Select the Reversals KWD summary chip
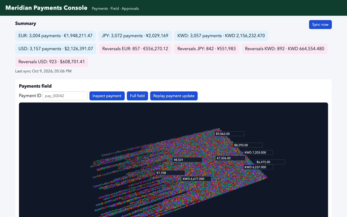Image resolution: width=347 pixels, height=217 pixels. pos(285,49)
